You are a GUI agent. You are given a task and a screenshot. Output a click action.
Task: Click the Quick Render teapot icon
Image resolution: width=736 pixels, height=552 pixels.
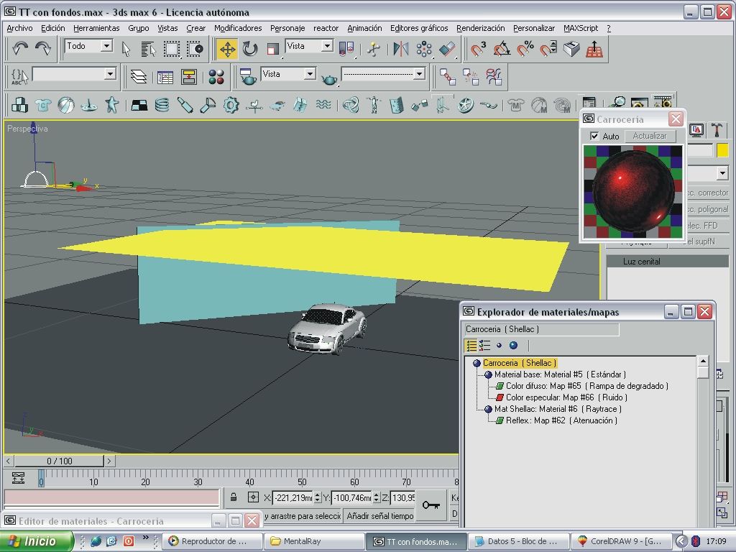[x=330, y=78]
